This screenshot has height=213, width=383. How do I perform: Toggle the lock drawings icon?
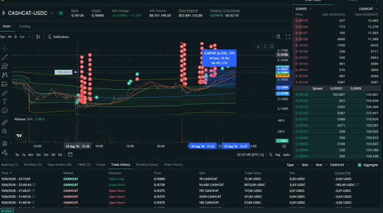(x=5, y=153)
